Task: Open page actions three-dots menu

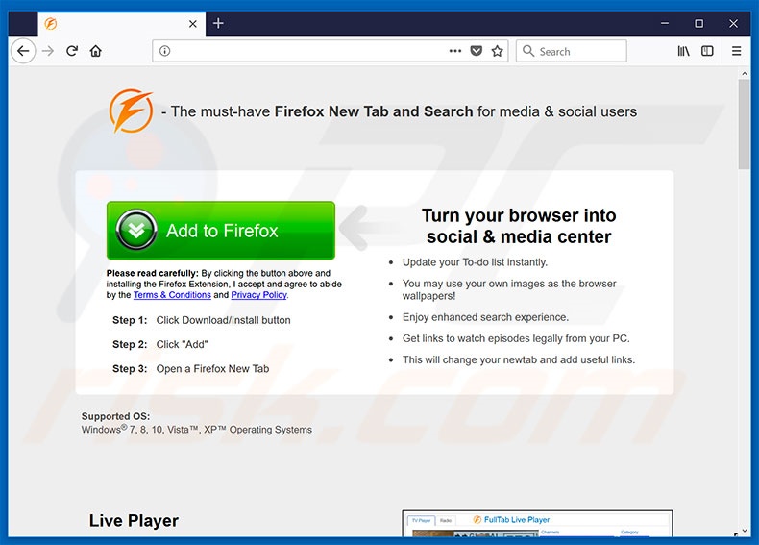Action: pyautogui.click(x=455, y=51)
